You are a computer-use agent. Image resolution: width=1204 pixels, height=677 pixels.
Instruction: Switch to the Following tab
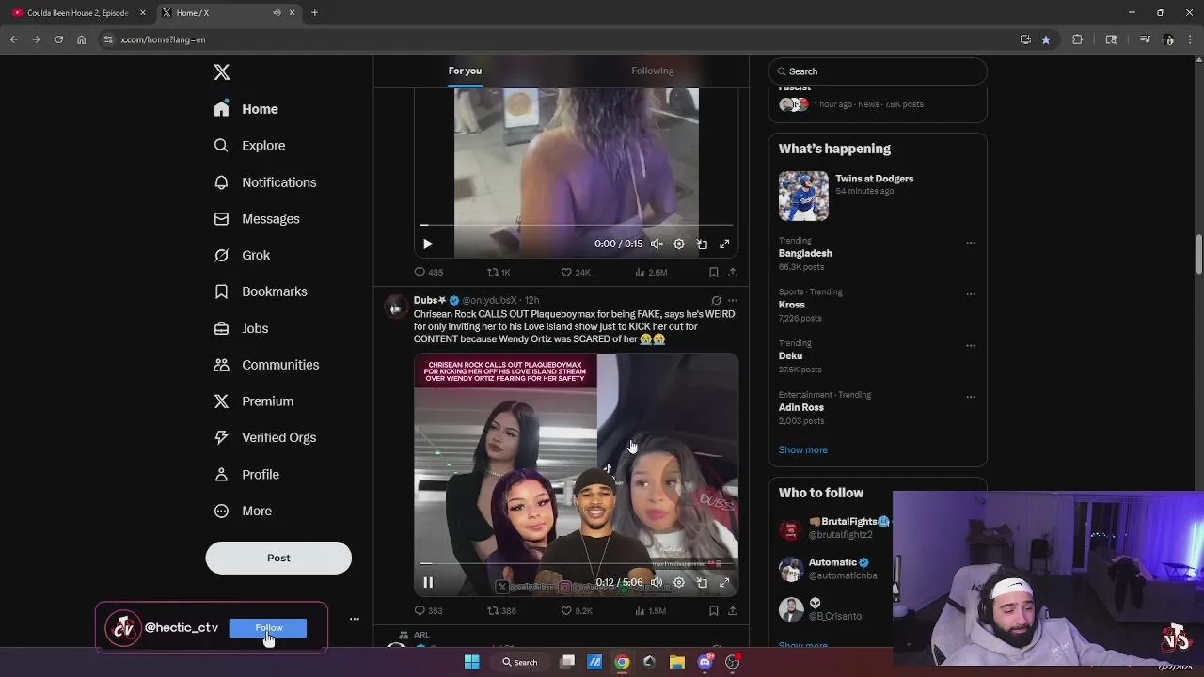(x=652, y=71)
